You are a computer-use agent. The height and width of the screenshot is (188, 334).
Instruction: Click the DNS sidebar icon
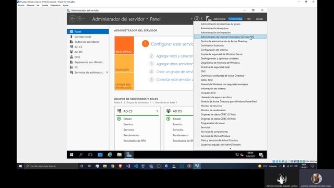[71, 57]
